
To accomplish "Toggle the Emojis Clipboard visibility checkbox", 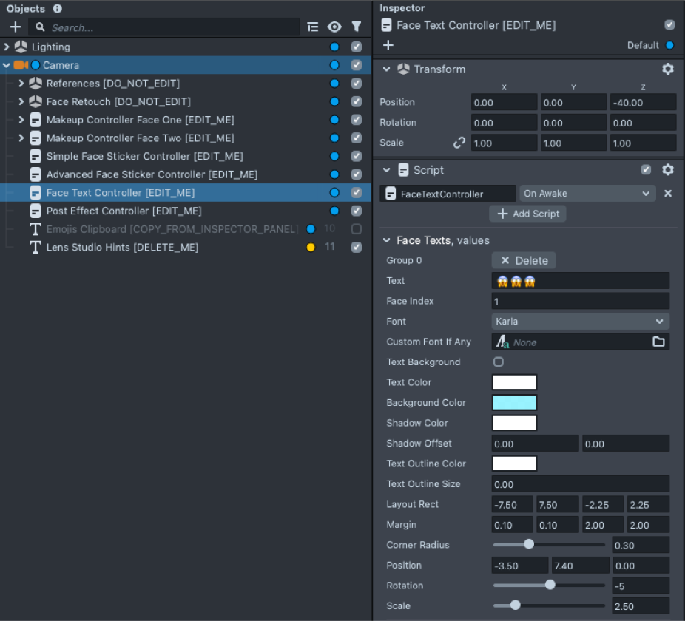I will (356, 229).
